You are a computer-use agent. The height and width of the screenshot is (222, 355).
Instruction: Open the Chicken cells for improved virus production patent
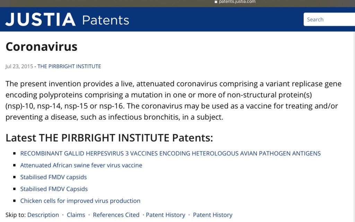[x=80, y=201]
